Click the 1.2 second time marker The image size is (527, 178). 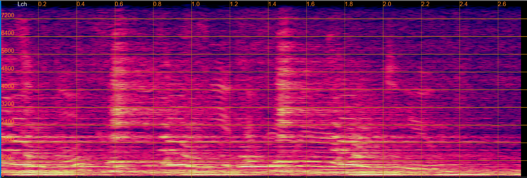click(x=234, y=4)
